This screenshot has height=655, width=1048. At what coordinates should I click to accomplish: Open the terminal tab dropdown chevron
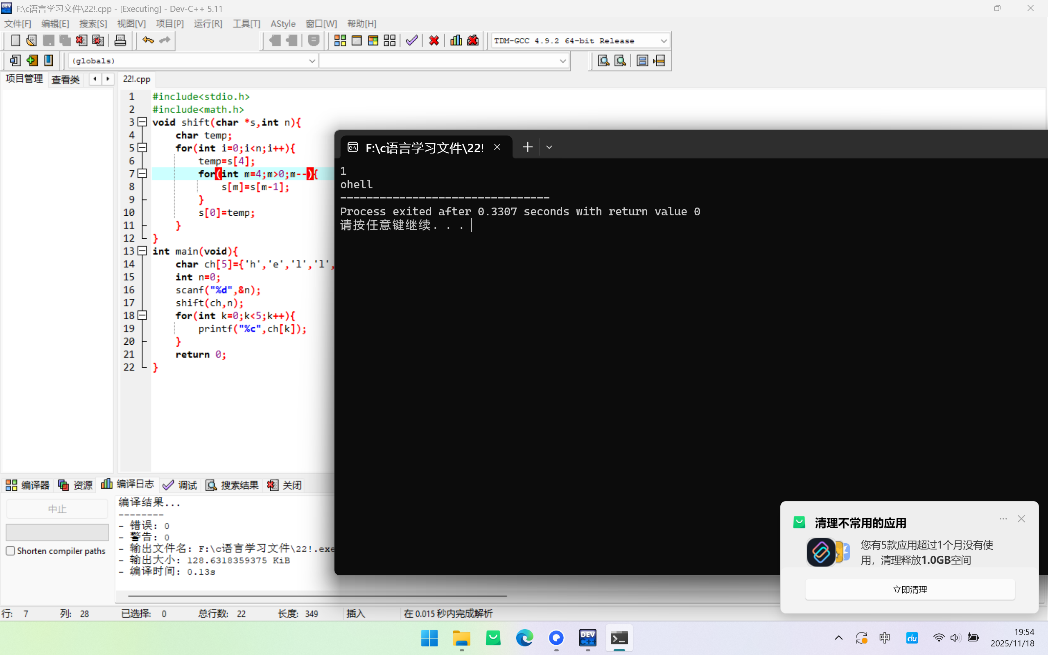click(x=549, y=147)
